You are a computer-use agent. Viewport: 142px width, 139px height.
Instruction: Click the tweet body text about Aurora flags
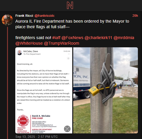72,24
